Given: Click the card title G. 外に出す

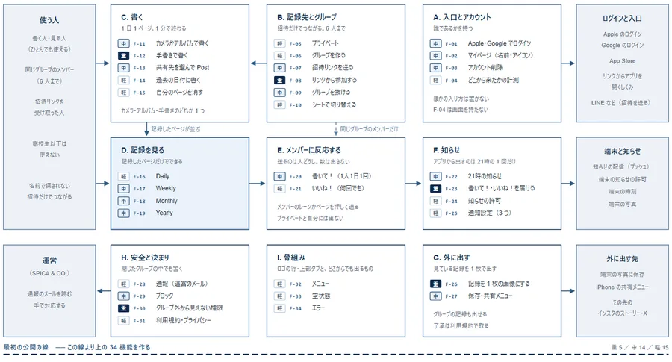Looking at the screenshot, I should pyautogui.click(x=451, y=258).
